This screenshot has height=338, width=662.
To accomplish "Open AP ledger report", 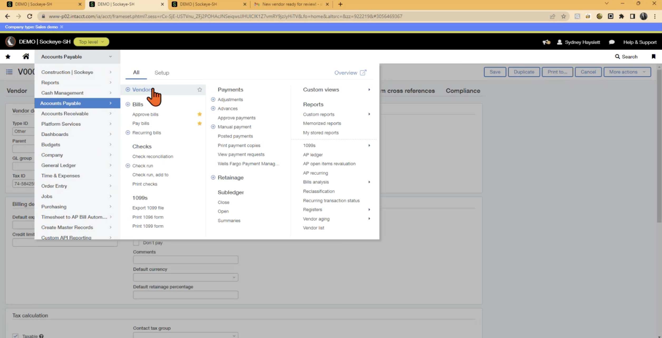I will point(313,155).
